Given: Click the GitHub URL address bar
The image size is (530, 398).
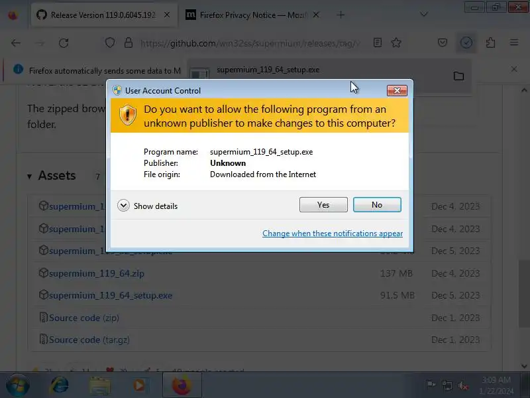Looking at the screenshot, I should coord(250,43).
